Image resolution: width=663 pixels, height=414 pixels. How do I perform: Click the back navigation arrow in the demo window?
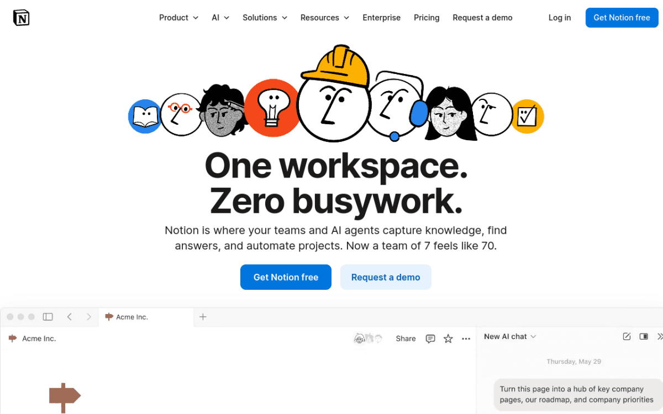[x=70, y=317]
